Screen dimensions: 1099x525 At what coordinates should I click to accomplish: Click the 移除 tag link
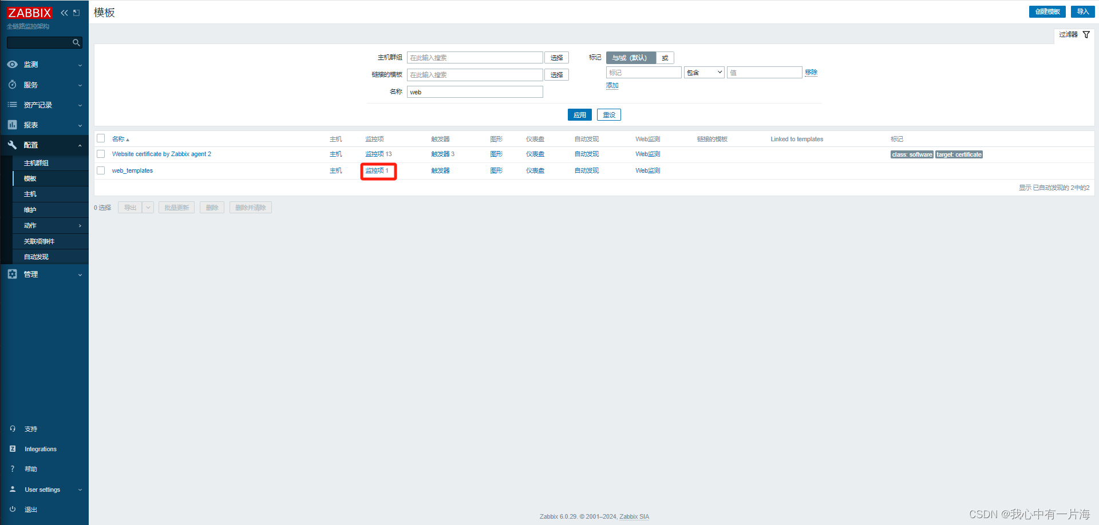(811, 73)
